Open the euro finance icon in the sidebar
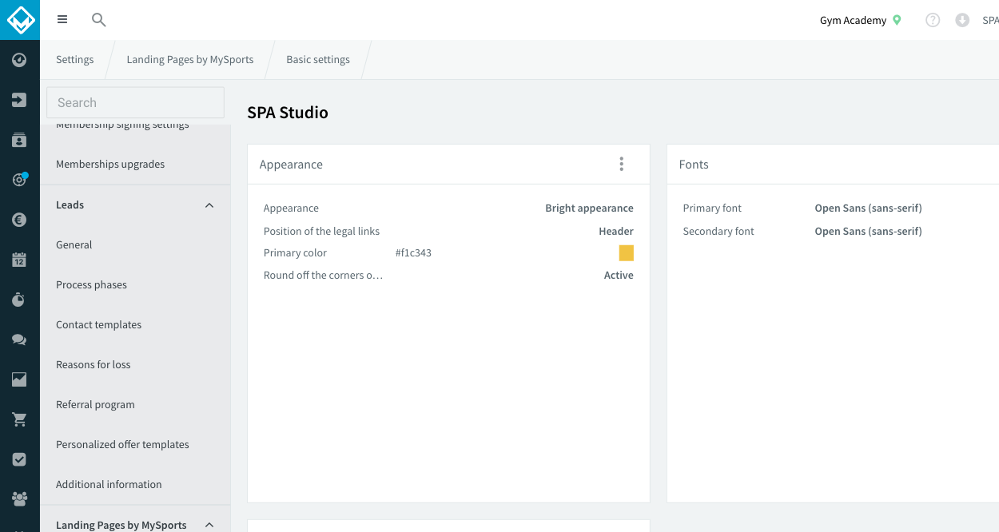This screenshot has height=532, width=999. click(20, 220)
